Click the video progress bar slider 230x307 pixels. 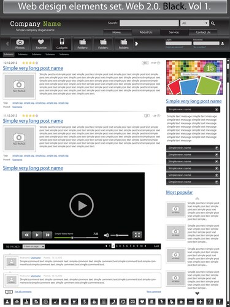(76, 238)
